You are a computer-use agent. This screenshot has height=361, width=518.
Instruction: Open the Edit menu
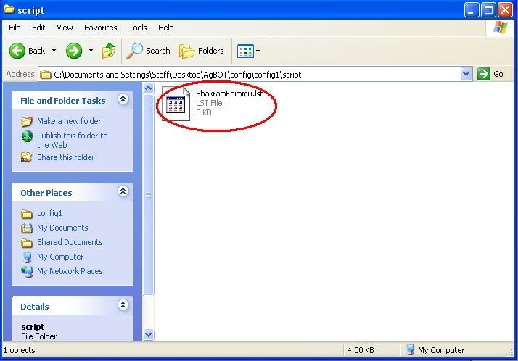click(38, 28)
